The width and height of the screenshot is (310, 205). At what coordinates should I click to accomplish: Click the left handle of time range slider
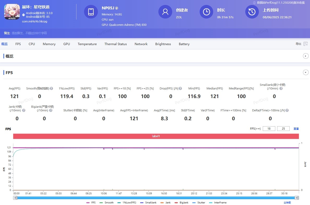tap(15, 198)
